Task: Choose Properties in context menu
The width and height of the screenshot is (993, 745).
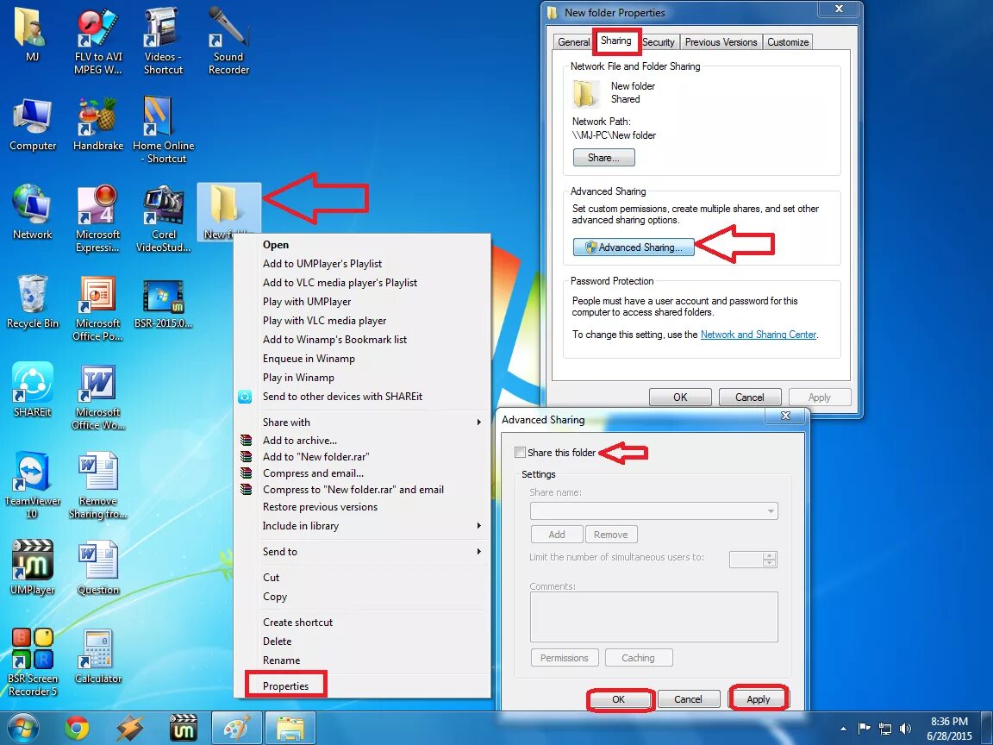Action: tap(361, 686)
